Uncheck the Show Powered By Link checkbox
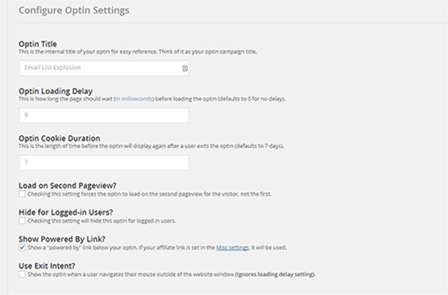The width and height of the screenshot is (448, 295). pyautogui.click(x=22, y=247)
